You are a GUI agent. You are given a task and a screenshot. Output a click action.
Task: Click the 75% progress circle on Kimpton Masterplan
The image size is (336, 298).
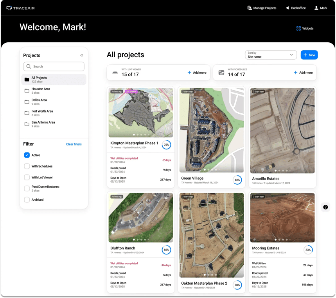pos(166,145)
